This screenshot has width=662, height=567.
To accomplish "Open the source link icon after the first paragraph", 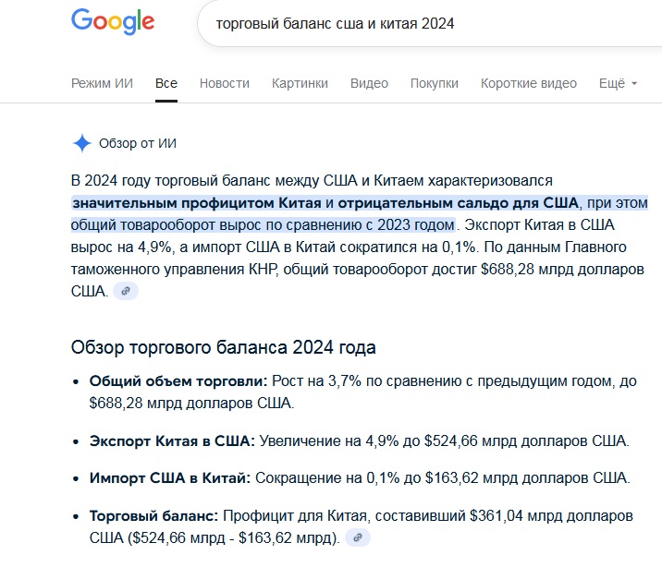I will (126, 291).
